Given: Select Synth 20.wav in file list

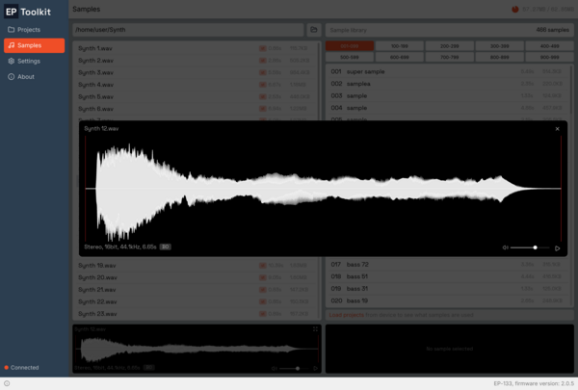Looking at the screenshot, I should coord(195,277).
